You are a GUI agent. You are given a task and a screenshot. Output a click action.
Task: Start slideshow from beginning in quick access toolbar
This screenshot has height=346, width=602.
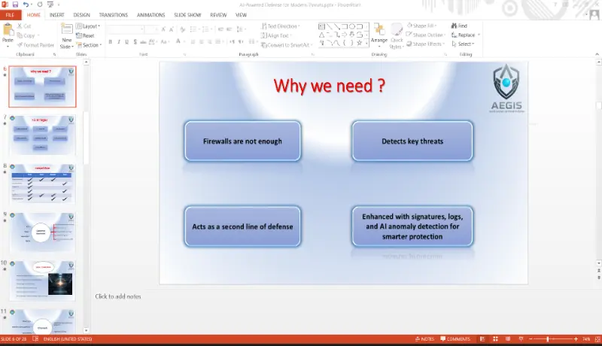(x=50, y=5)
